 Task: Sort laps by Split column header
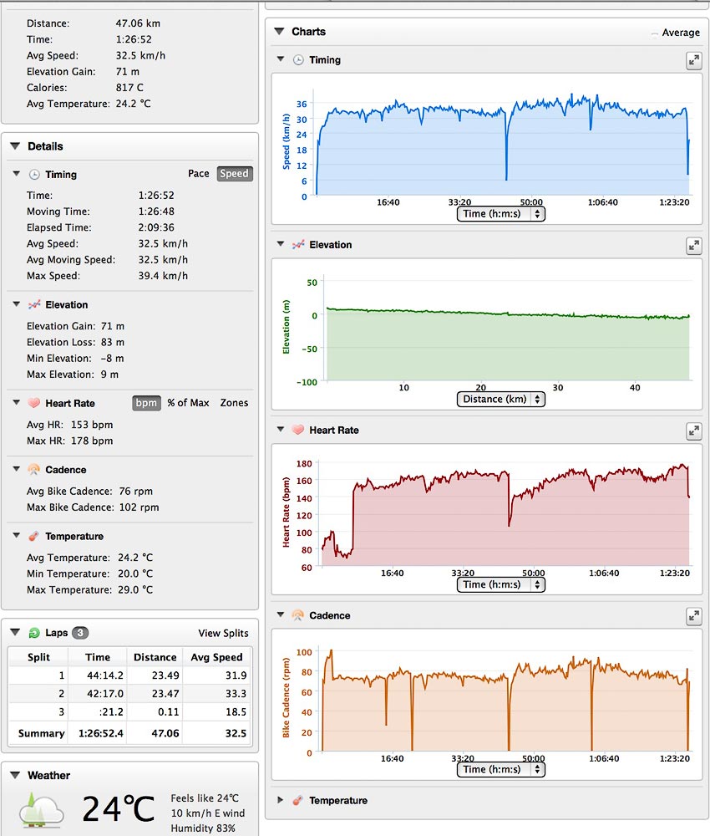point(38,657)
